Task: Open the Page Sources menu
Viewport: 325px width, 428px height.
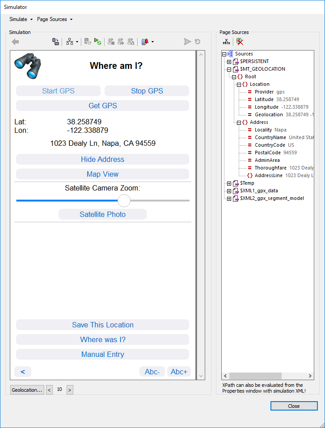Action: click(52, 19)
